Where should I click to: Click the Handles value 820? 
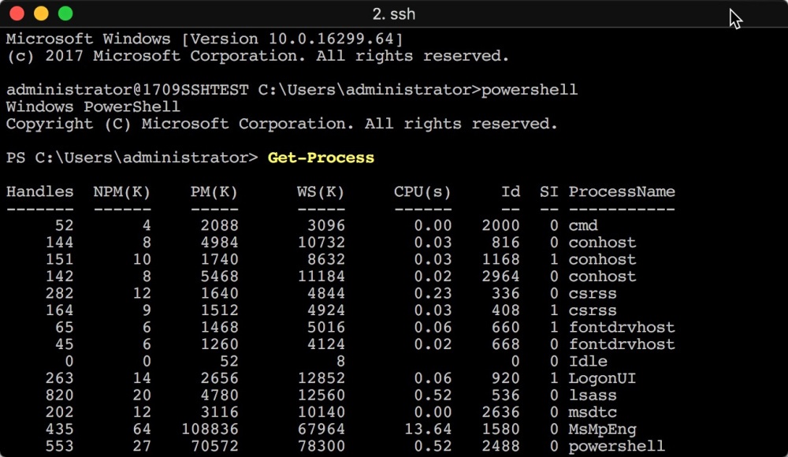[59, 396]
